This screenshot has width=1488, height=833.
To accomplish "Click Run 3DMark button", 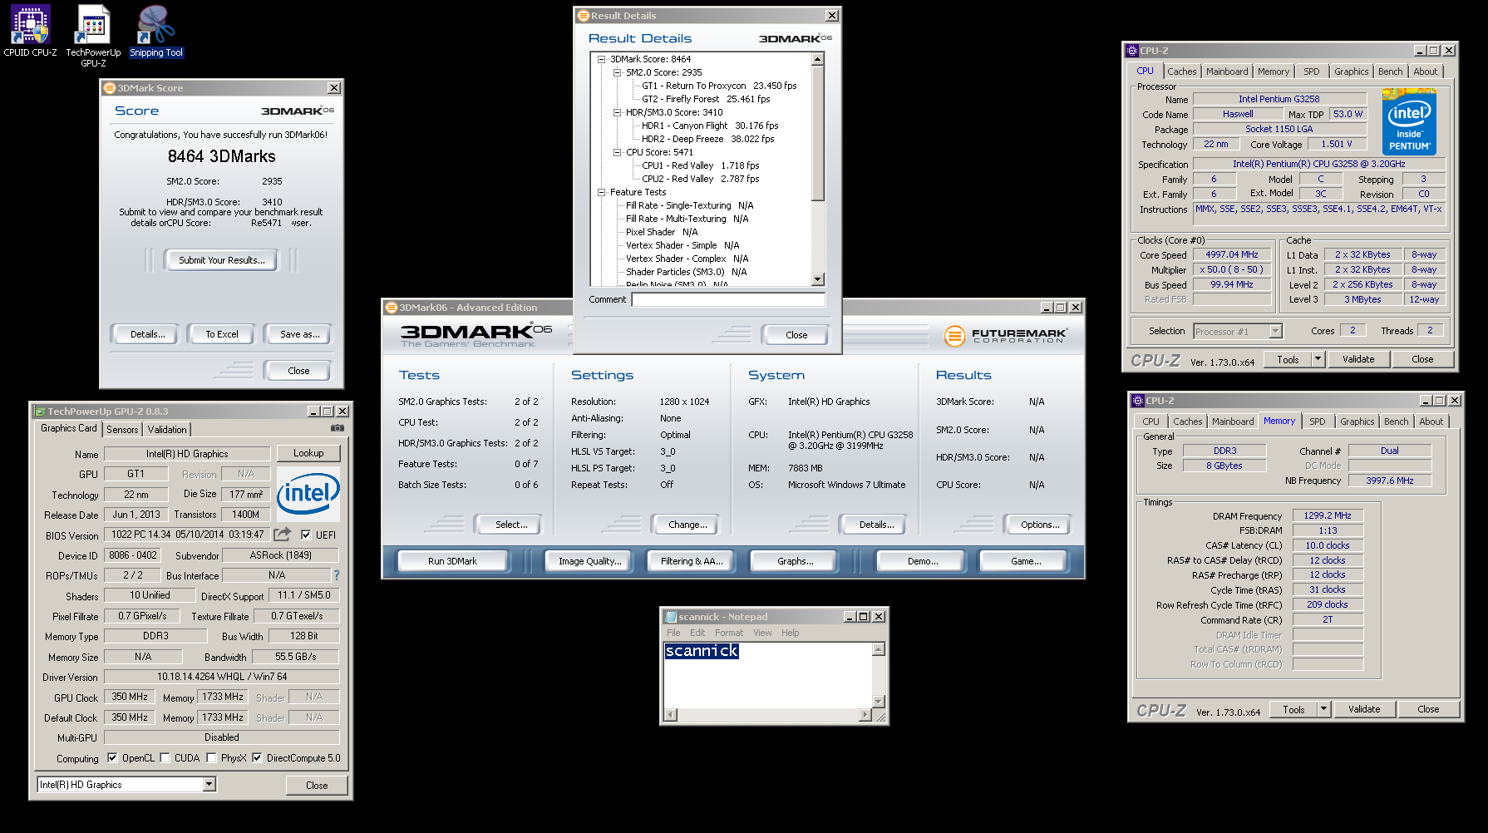I will 452,561.
